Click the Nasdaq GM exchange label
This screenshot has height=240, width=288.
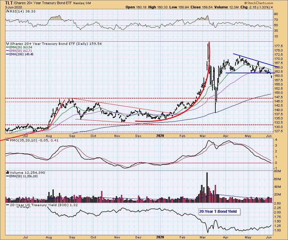coord(82,3)
